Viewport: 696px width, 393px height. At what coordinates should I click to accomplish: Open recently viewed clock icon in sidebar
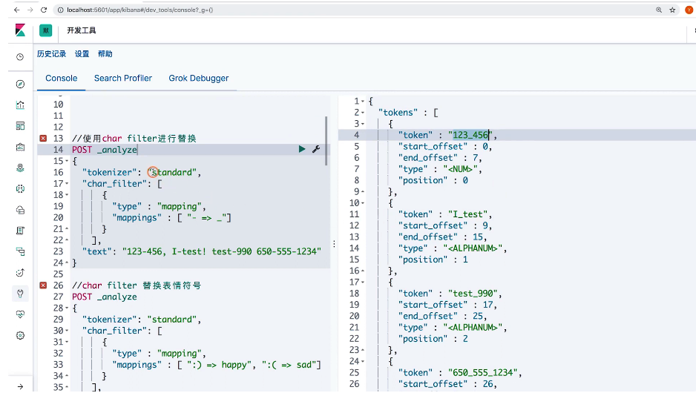click(x=20, y=57)
